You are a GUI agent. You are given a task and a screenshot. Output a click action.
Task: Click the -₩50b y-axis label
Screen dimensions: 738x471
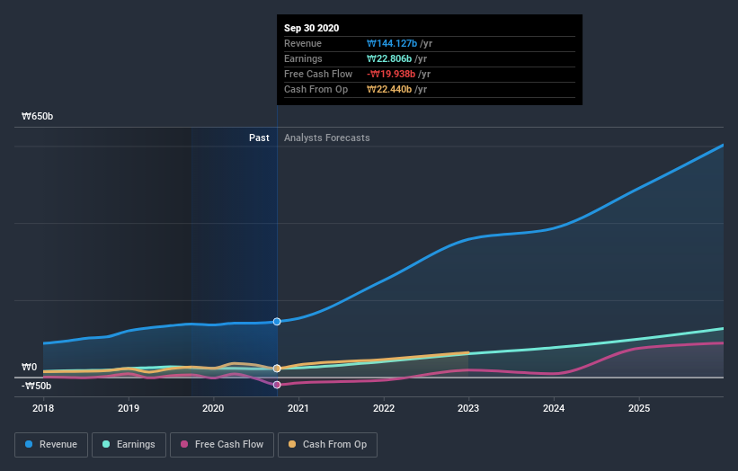click(x=36, y=386)
